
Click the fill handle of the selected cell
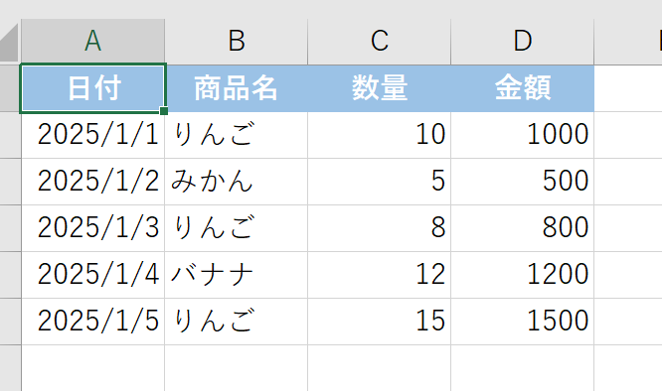pyautogui.click(x=164, y=111)
